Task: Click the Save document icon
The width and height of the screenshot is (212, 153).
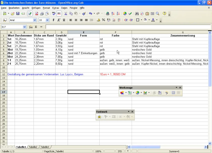Action: point(18,14)
